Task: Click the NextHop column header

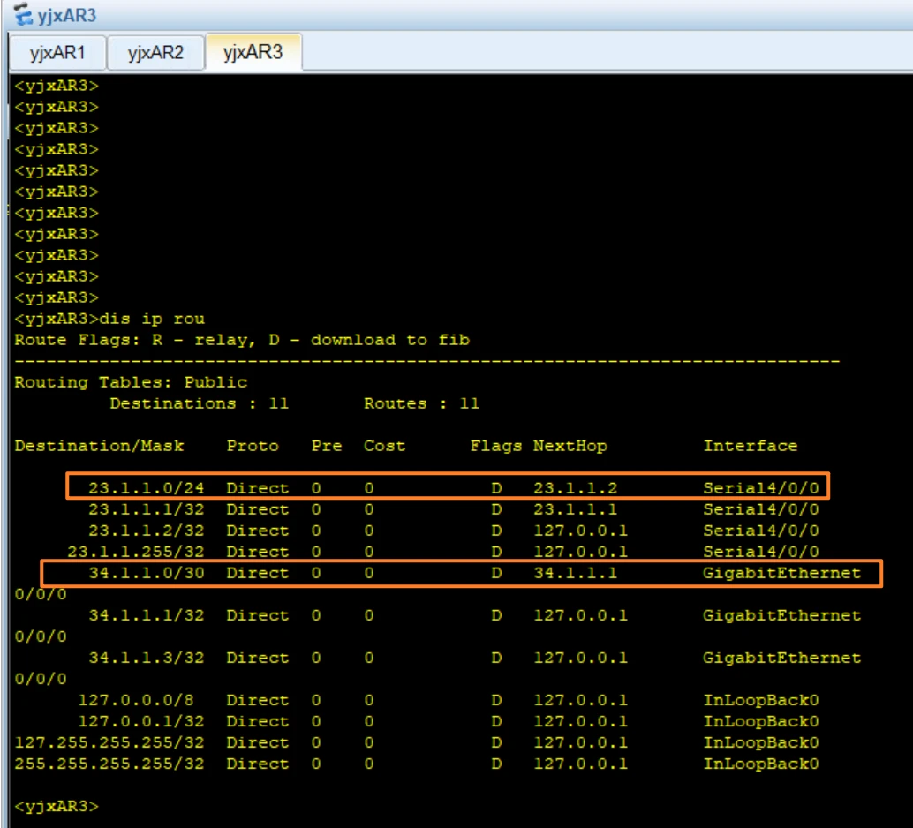Action: pos(570,446)
